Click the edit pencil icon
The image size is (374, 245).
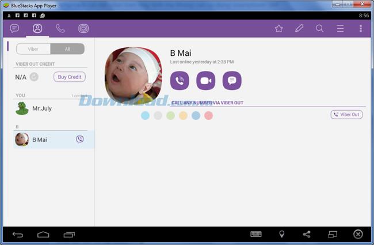[x=299, y=28]
